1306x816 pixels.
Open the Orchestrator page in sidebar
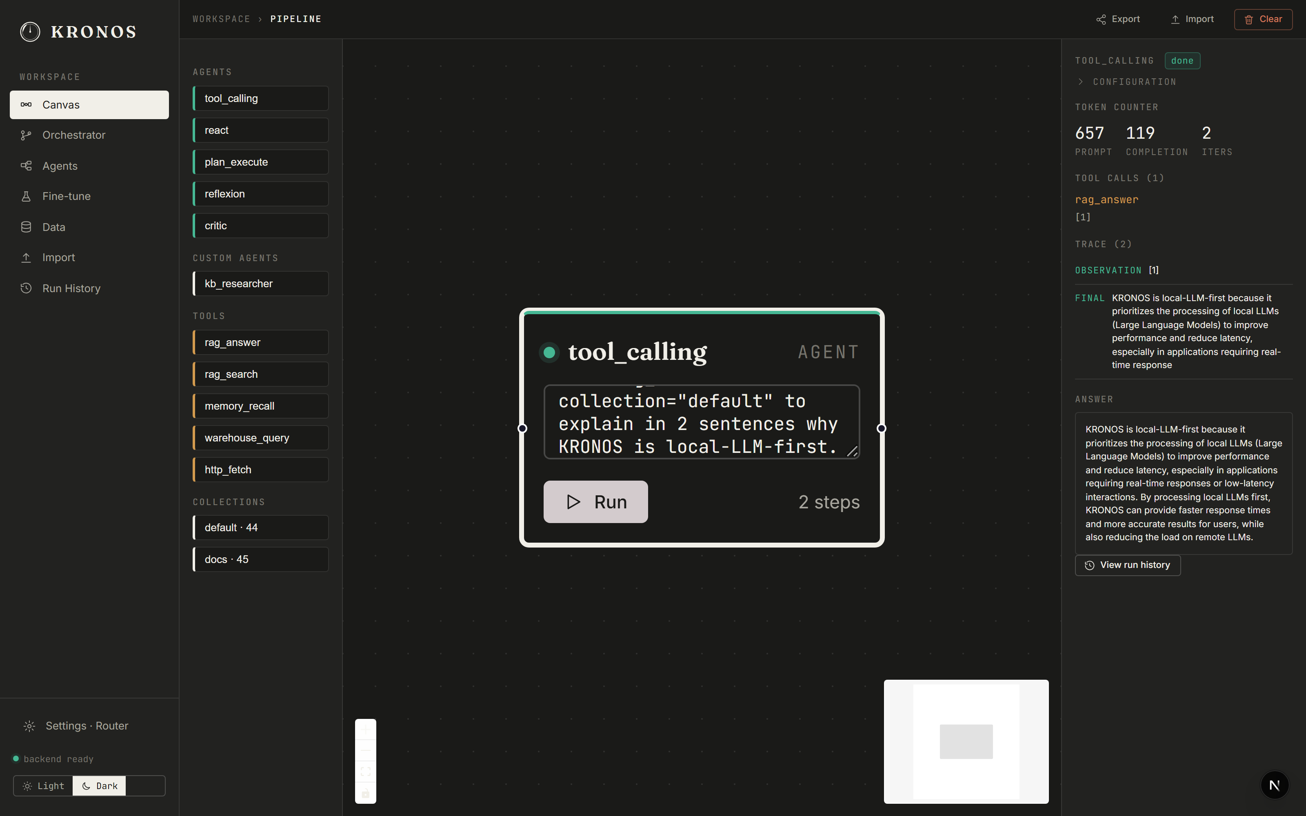click(89, 135)
